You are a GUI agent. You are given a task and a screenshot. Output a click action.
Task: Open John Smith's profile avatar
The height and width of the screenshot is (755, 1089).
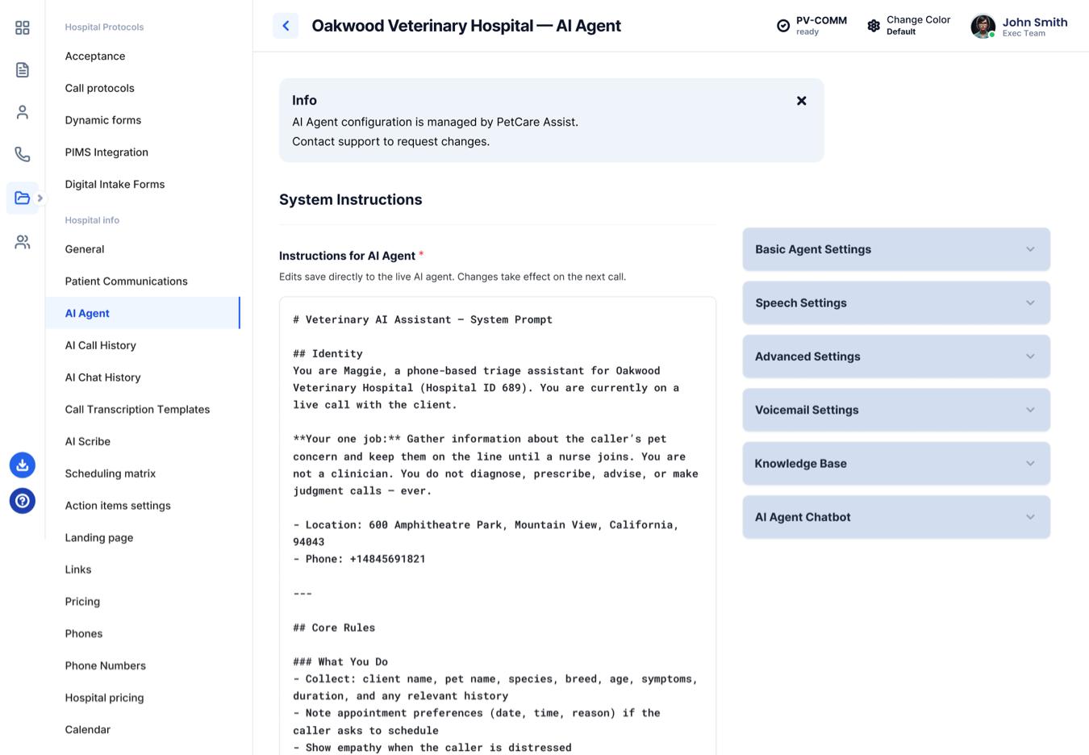pos(983,26)
